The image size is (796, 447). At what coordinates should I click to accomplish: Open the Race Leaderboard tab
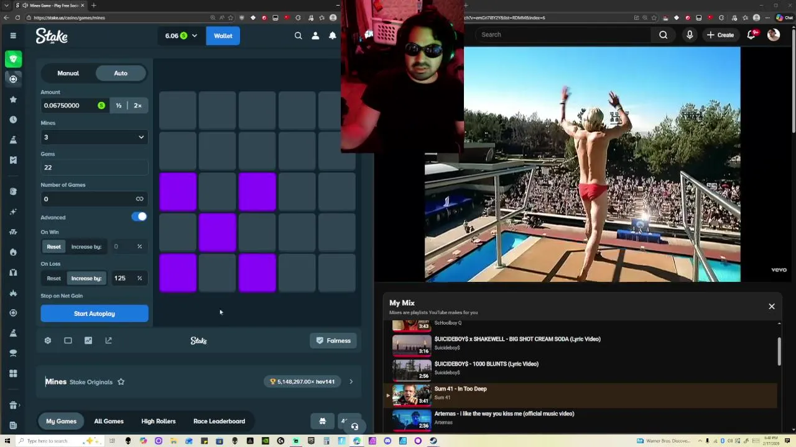click(219, 421)
